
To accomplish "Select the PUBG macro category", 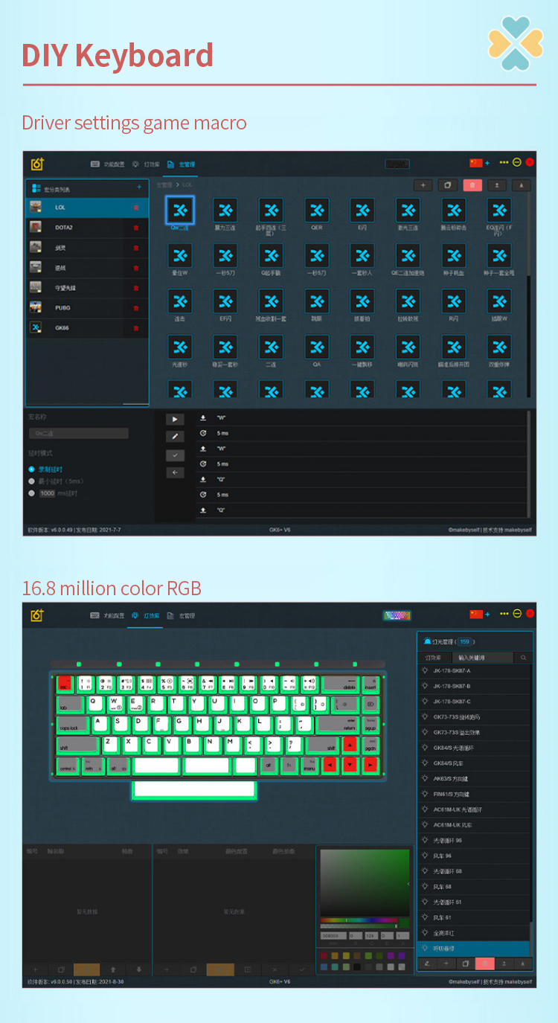I will [x=63, y=307].
